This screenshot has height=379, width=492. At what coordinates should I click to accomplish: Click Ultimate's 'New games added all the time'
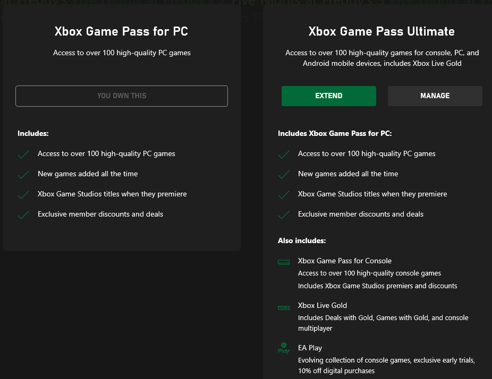pyautogui.click(x=348, y=174)
